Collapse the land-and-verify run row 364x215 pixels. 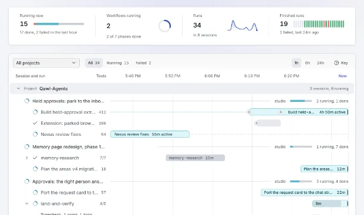click(26, 204)
